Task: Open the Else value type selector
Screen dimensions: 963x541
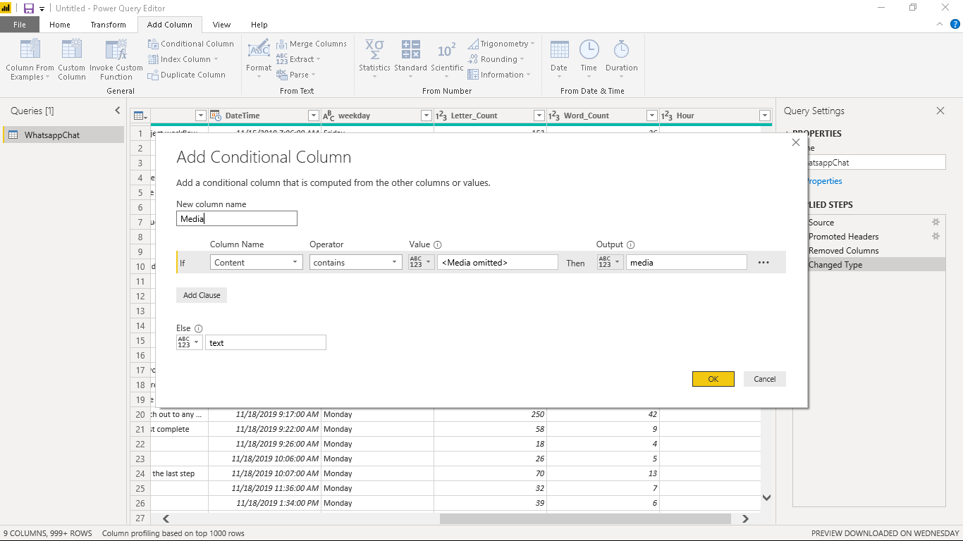Action: point(189,342)
